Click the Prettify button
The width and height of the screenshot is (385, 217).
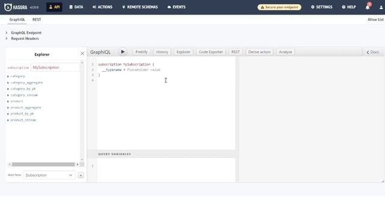141,52
